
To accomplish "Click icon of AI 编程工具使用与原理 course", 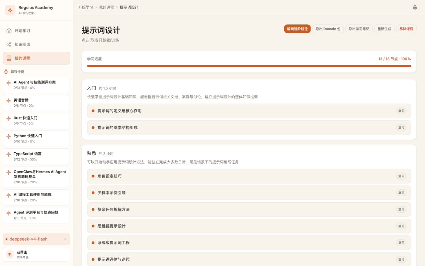I will (9, 195).
